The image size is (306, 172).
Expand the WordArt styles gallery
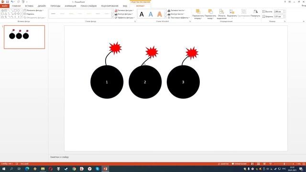tap(165, 17)
